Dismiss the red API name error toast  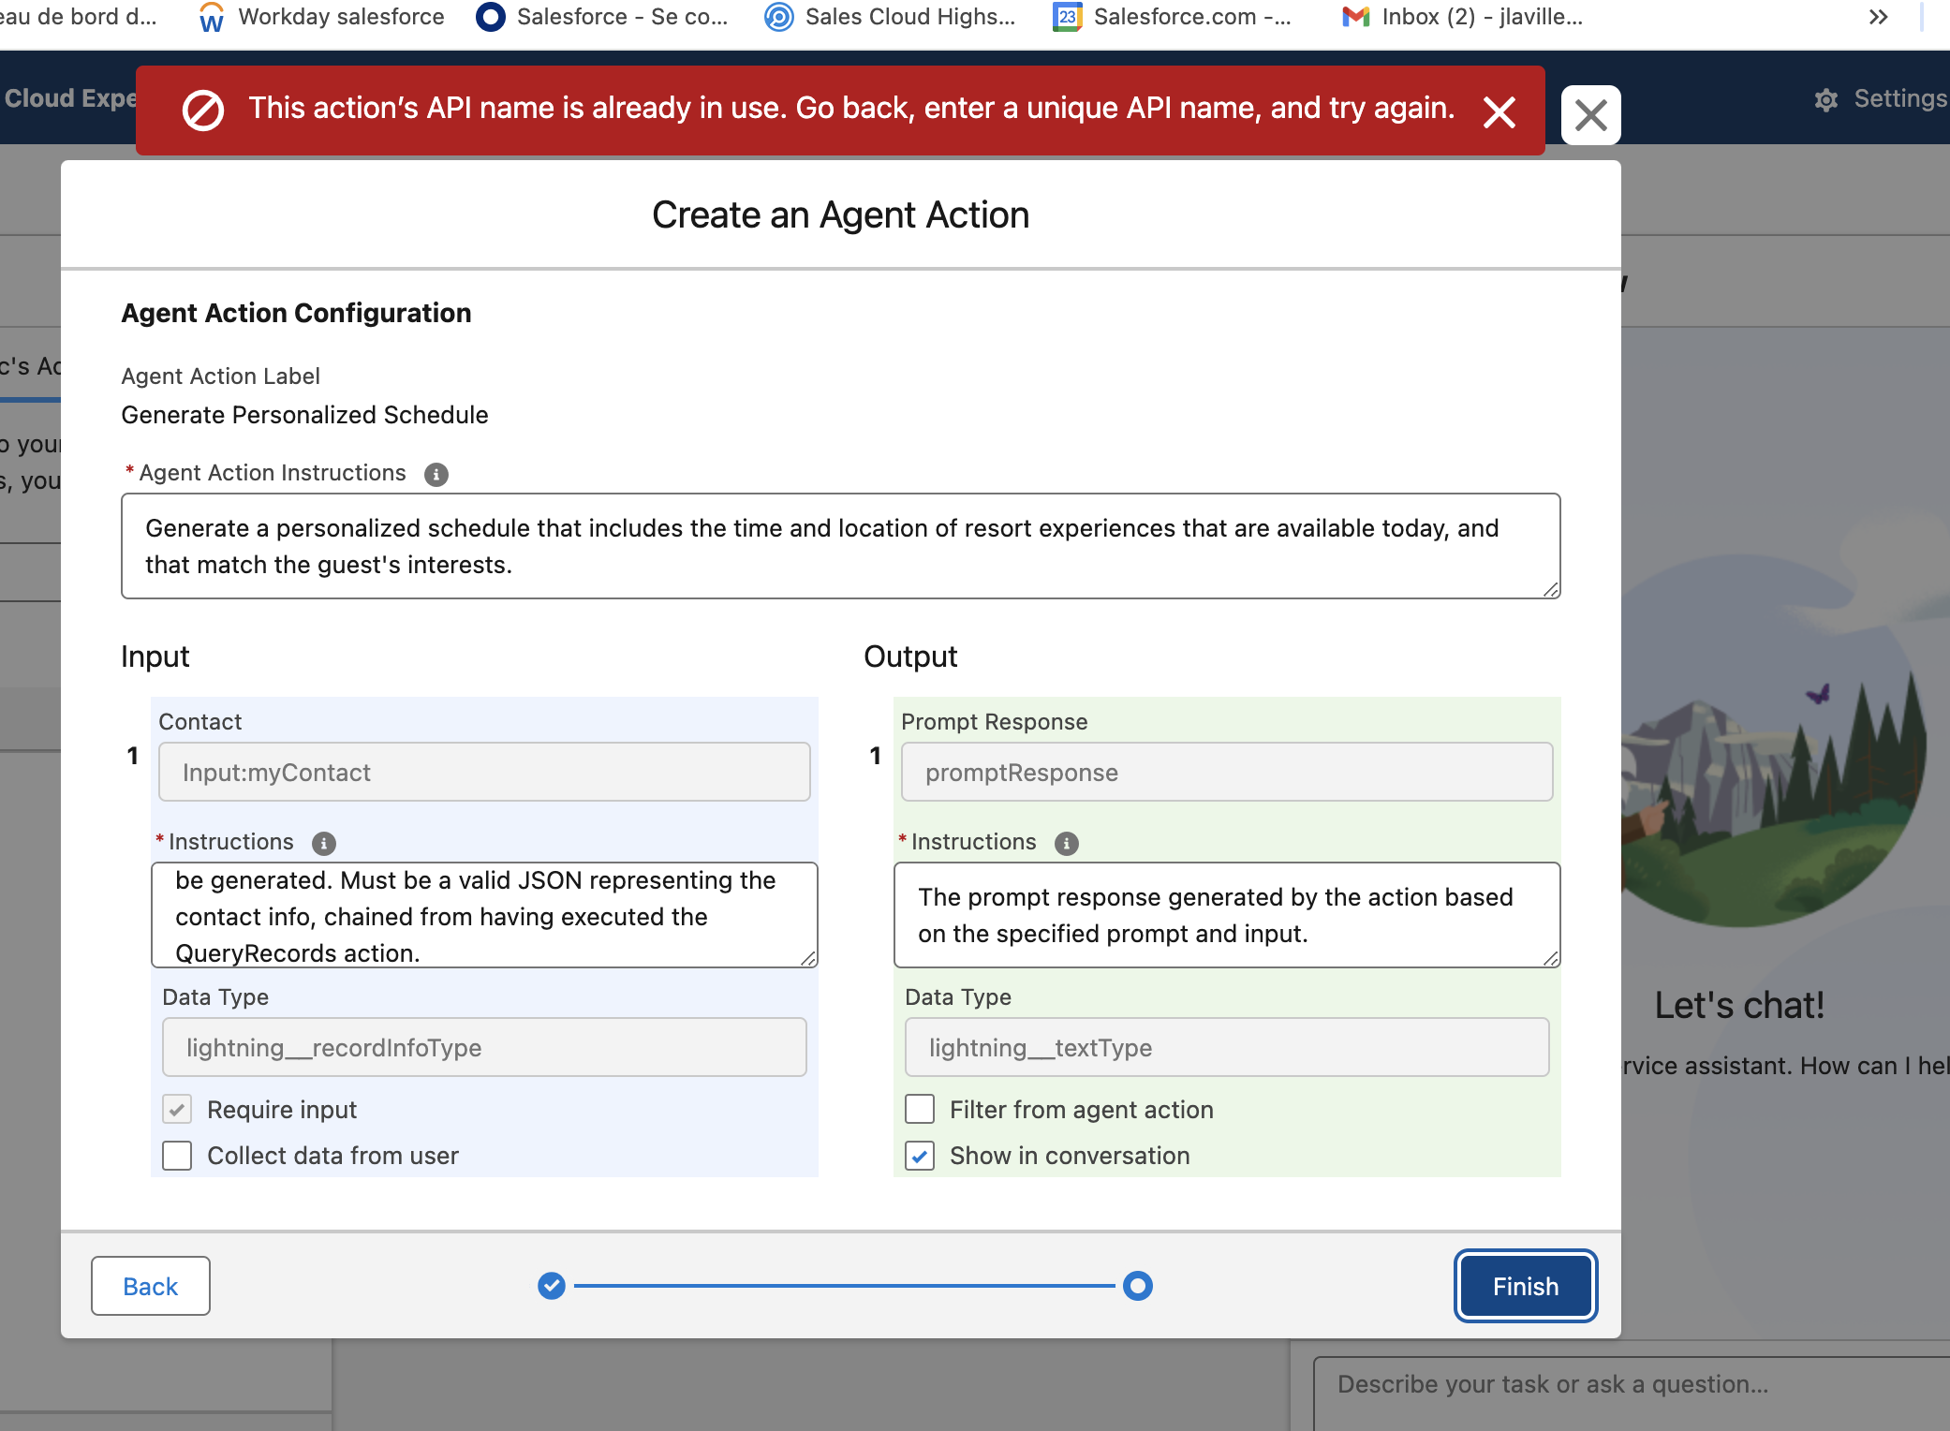point(1499,112)
